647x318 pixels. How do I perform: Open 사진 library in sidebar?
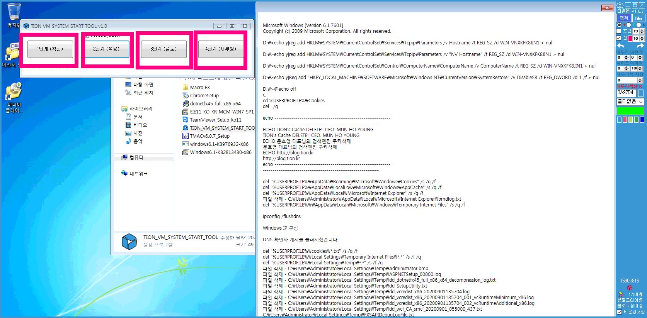coord(134,133)
